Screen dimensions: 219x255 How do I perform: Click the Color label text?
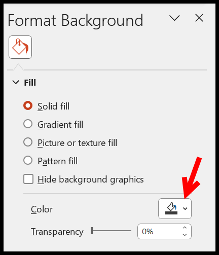coord(42,209)
